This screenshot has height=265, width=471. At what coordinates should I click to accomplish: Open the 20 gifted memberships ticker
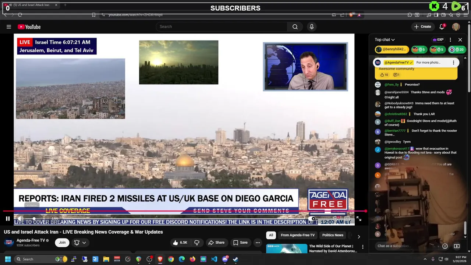[x=457, y=50]
